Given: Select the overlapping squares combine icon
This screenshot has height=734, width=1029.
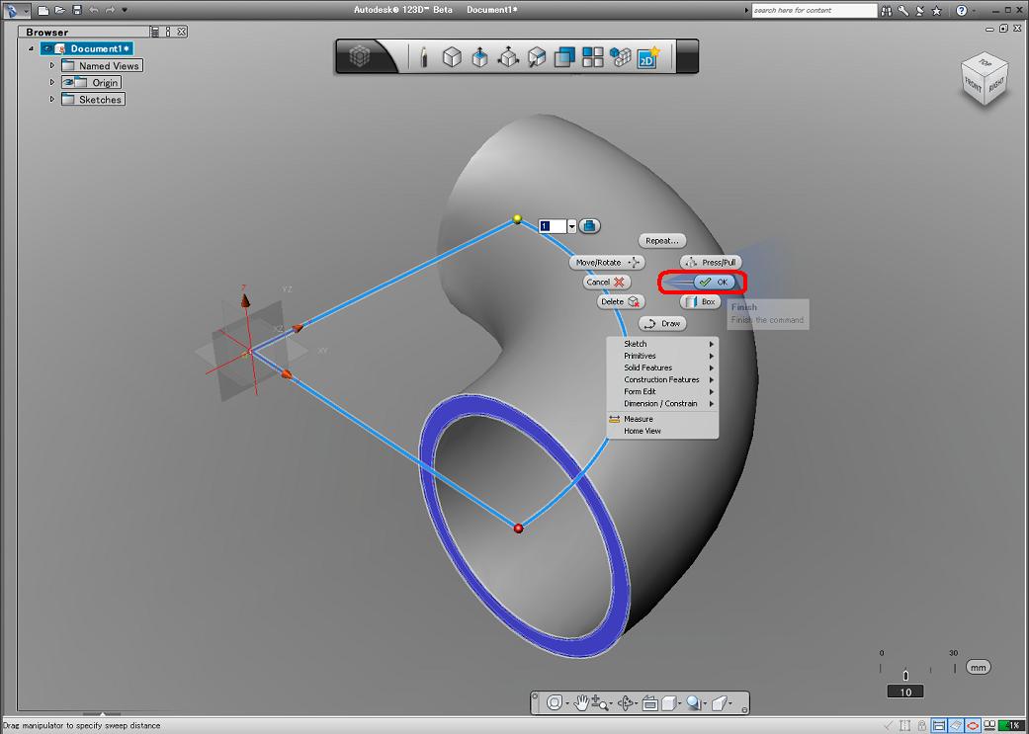Looking at the screenshot, I should [x=564, y=57].
